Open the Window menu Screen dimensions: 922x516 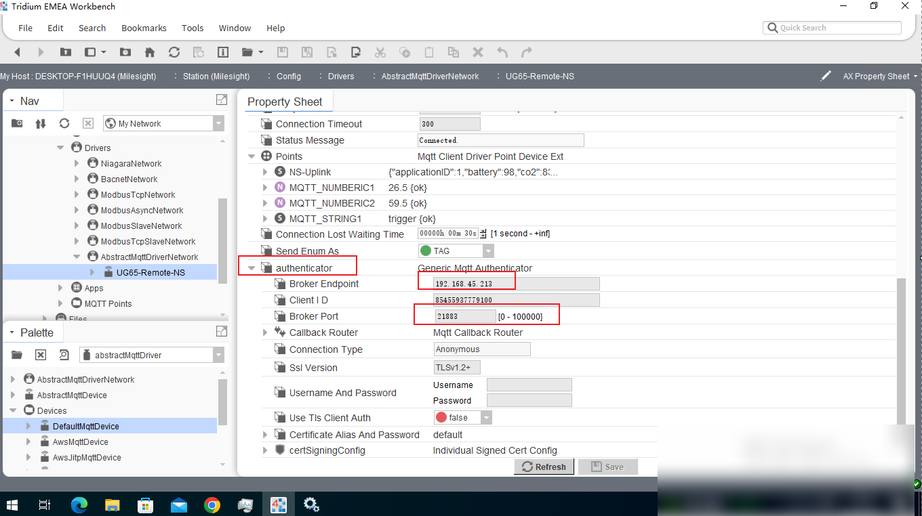(235, 28)
